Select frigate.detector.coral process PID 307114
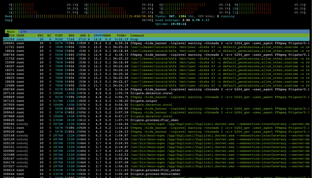Viewport: 312px width, 178px height. (x=156, y=93)
